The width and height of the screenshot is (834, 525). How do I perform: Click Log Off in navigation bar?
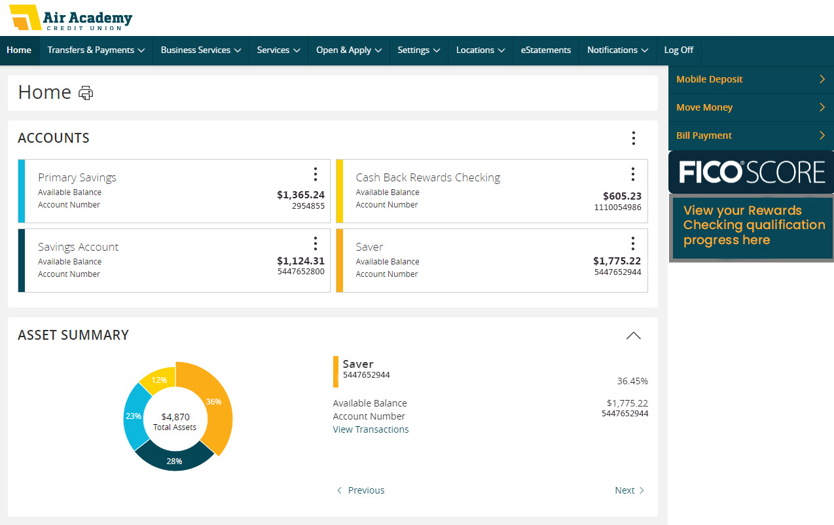678,50
